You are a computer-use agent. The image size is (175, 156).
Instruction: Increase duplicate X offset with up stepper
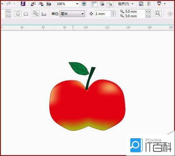[150, 11]
